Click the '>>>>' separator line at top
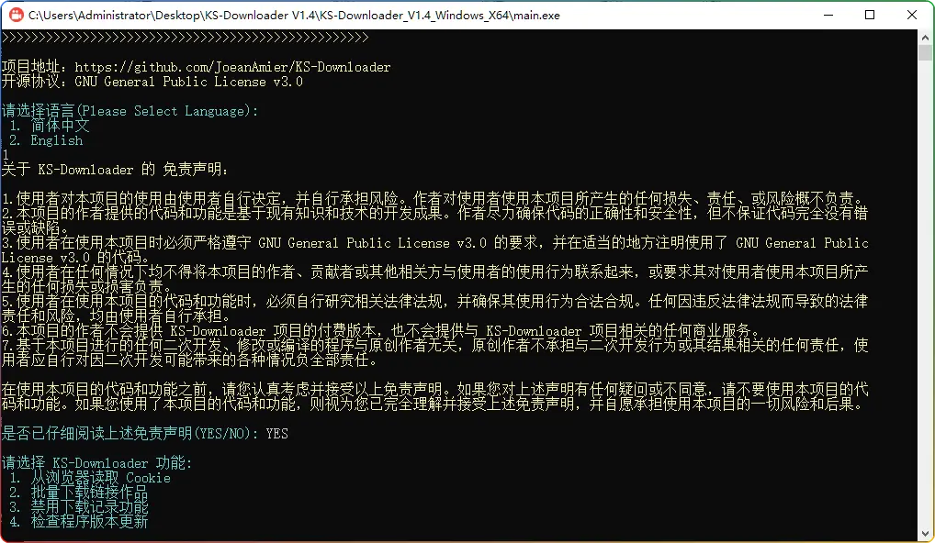 tap(185, 38)
